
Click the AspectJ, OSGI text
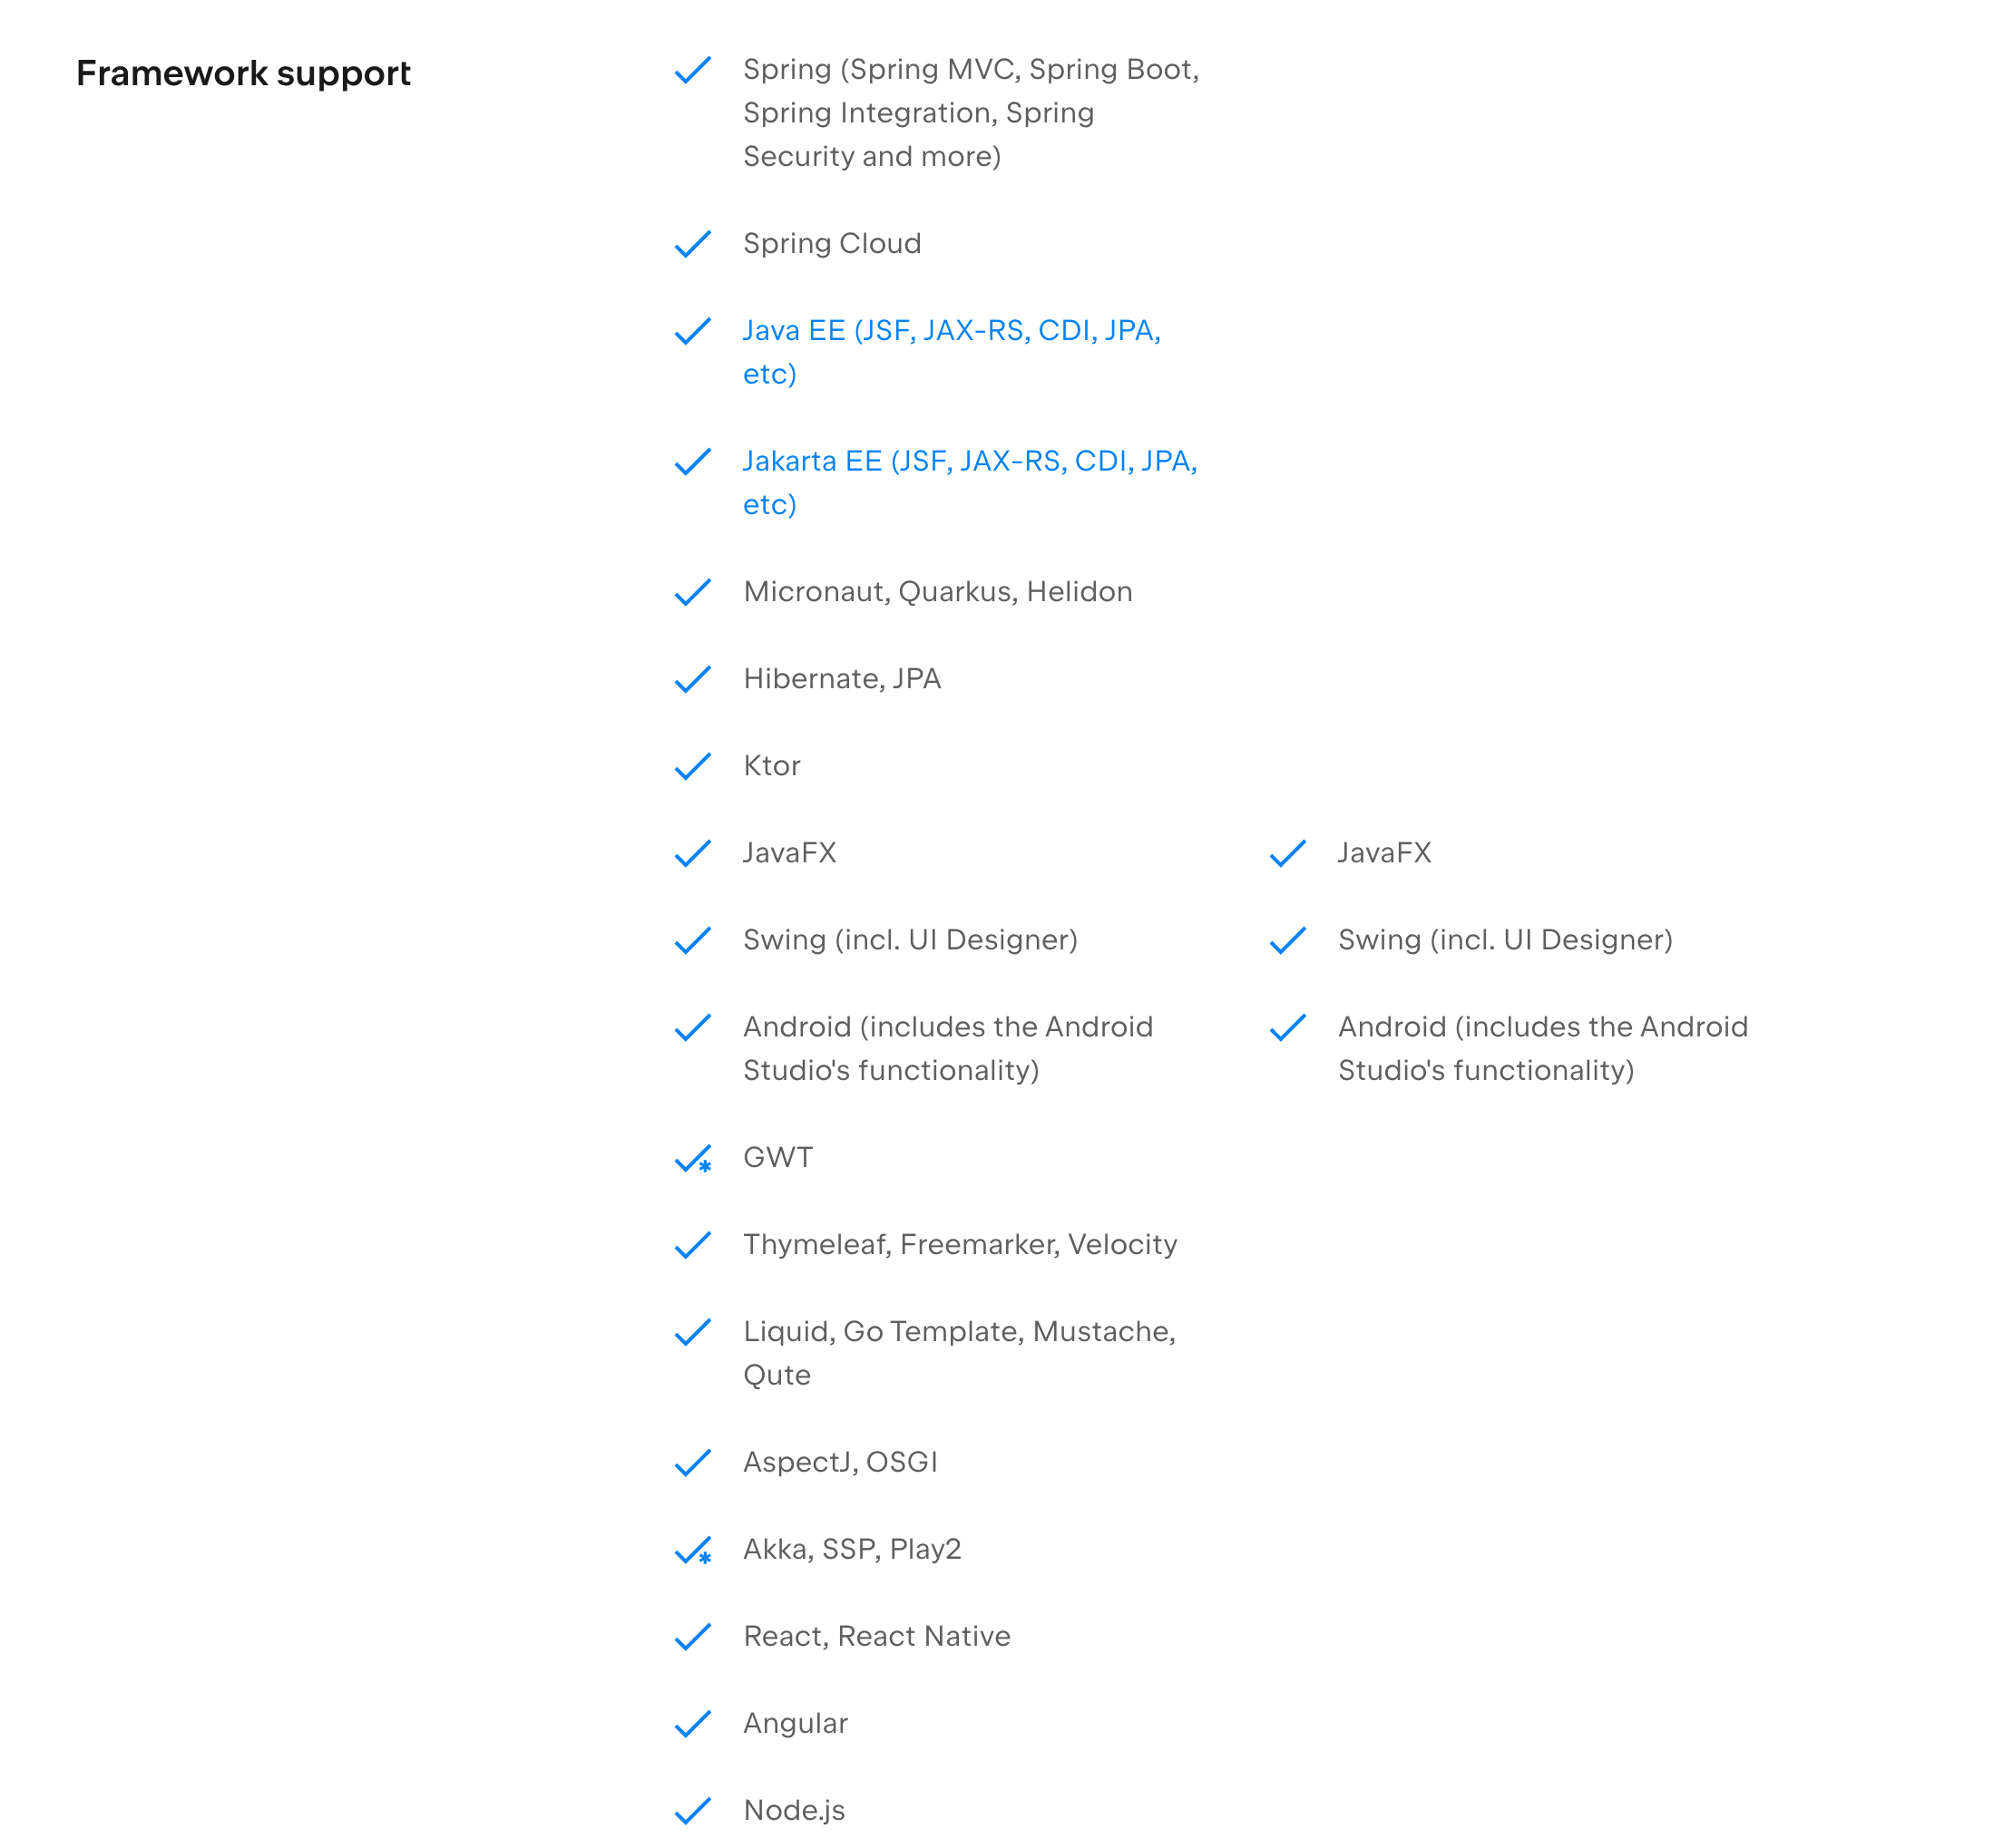click(x=839, y=1463)
